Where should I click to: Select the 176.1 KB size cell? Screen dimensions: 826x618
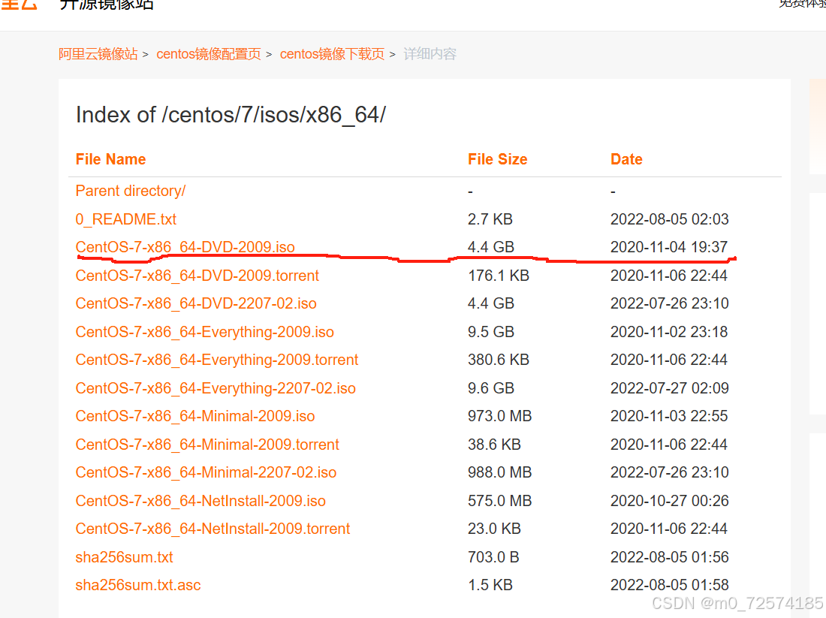point(499,276)
